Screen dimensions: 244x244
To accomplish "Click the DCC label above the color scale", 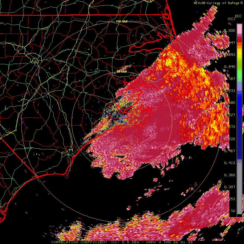I will click(x=238, y=16).
